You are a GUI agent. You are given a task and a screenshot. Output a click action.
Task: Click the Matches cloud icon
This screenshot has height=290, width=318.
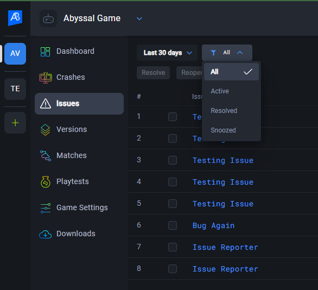(x=46, y=156)
